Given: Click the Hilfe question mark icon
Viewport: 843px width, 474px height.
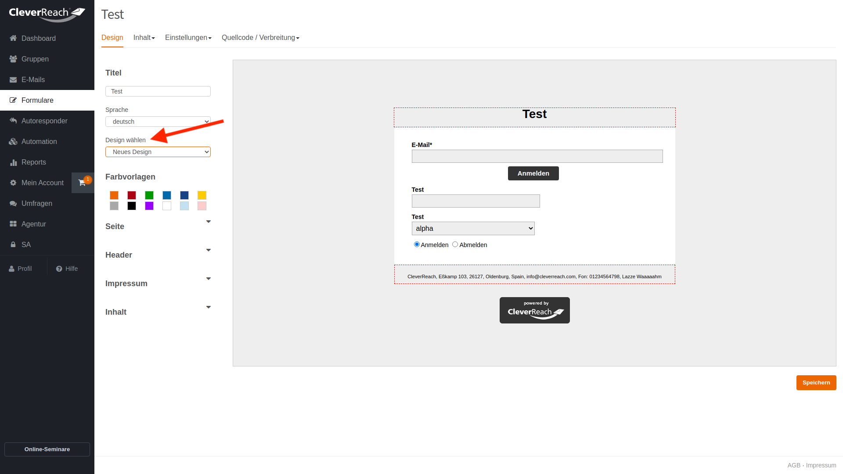Looking at the screenshot, I should [59, 269].
